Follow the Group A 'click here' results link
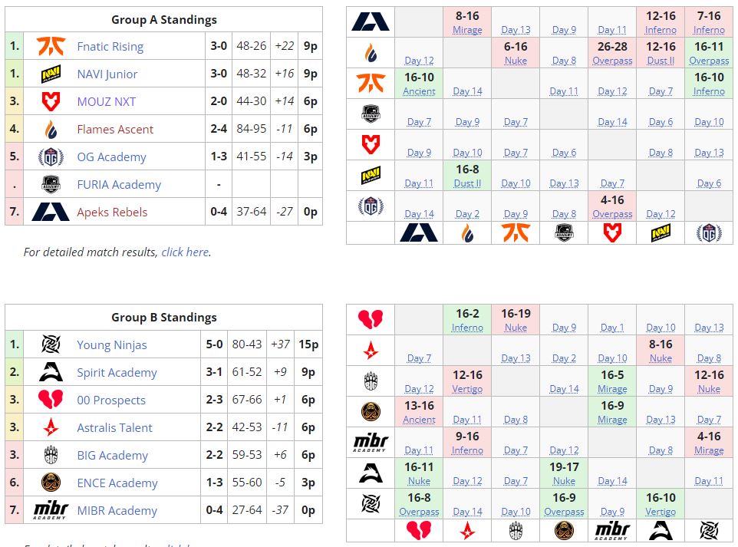The height and width of the screenshot is (547, 738). click(x=185, y=252)
